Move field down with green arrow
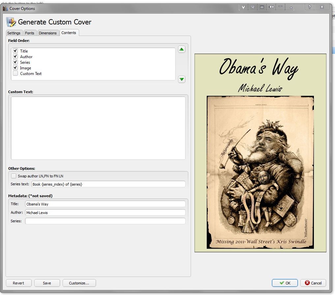Viewport: 335px width, 295px height. pyautogui.click(x=182, y=79)
